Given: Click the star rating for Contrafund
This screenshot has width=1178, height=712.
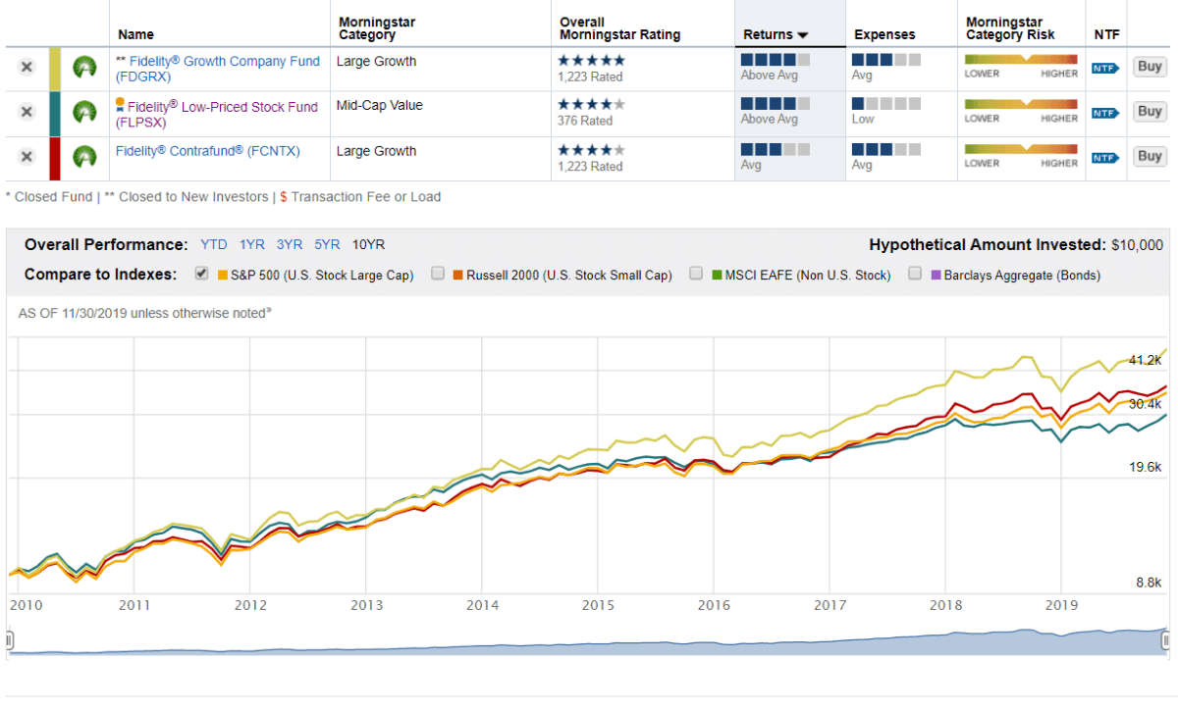Looking at the screenshot, I should coord(591,150).
